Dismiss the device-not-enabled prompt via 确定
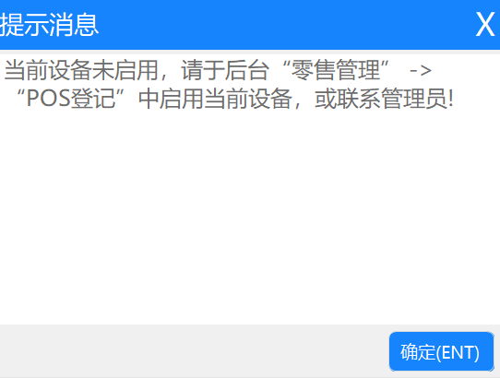500x378 pixels. [441, 351]
